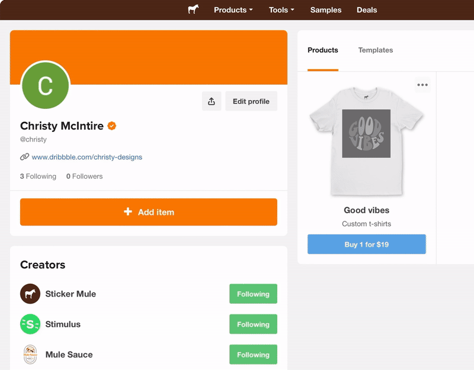Unfollow Mule Sauce

[x=253, y=354]
